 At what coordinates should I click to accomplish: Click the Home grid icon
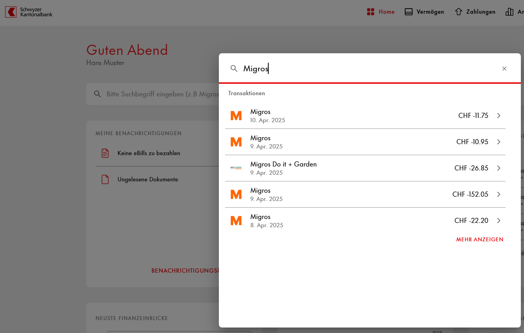371,12
